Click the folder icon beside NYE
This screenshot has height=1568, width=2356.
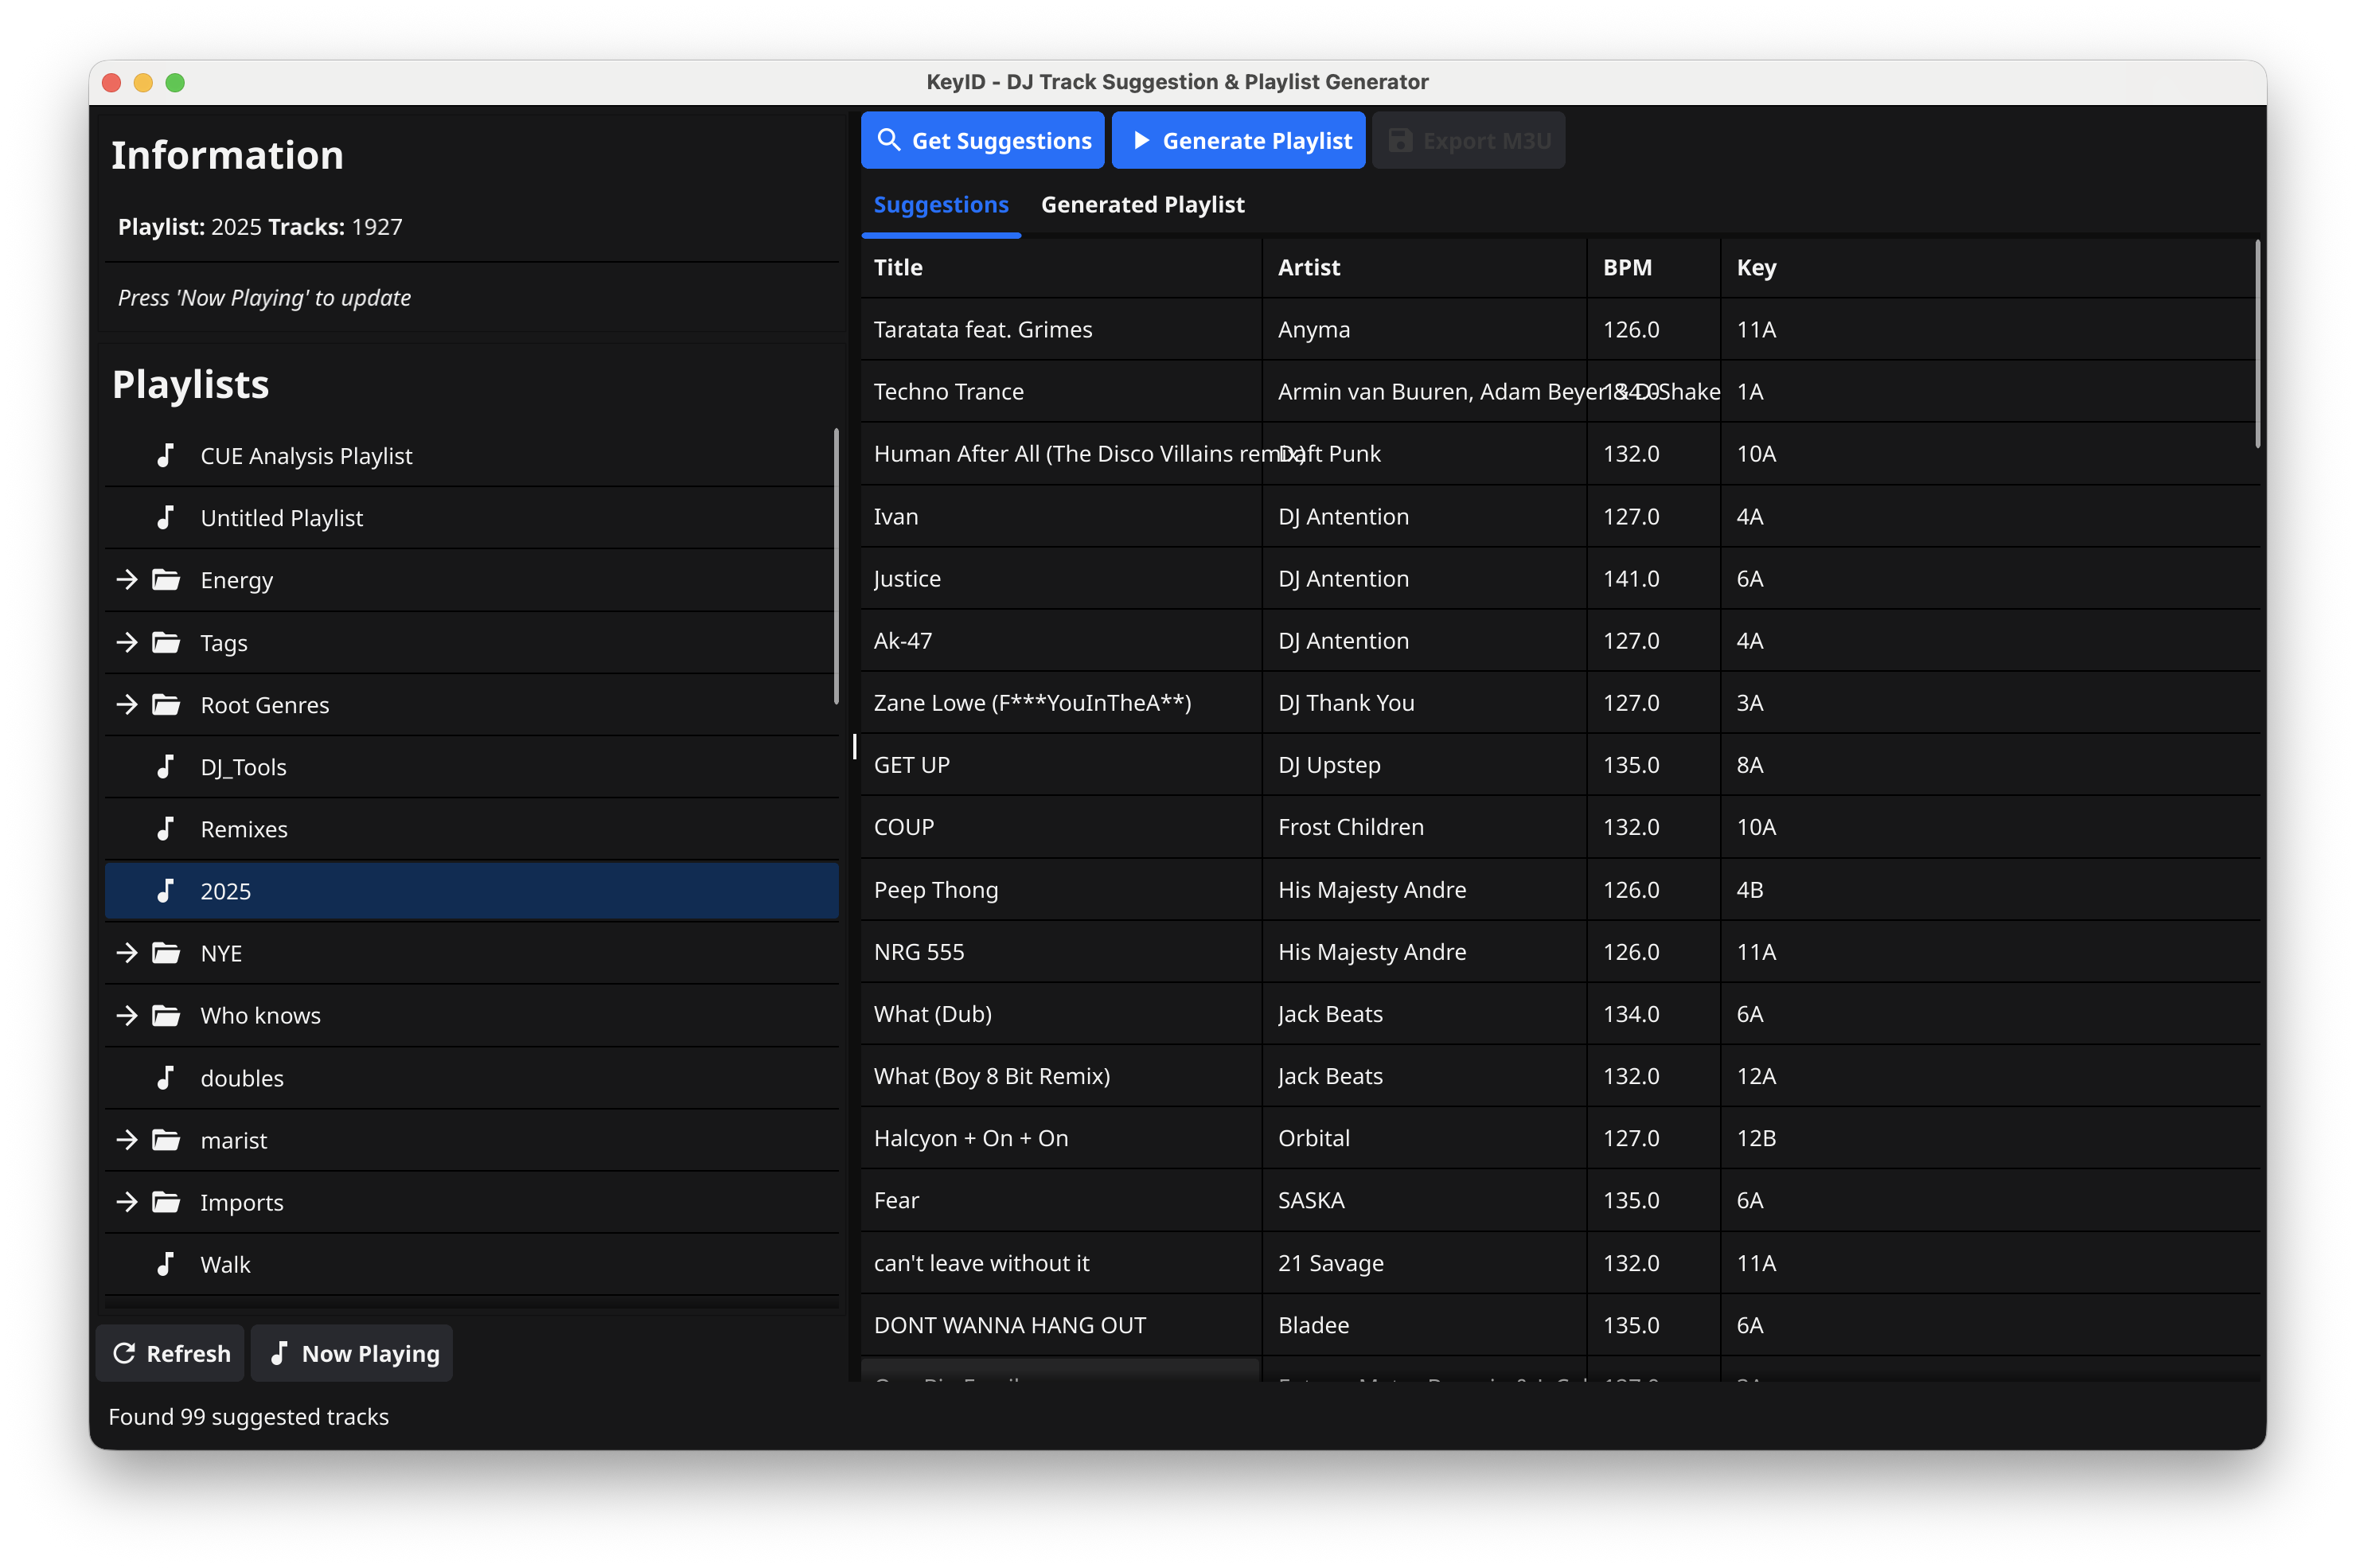[x=166, y=952]
